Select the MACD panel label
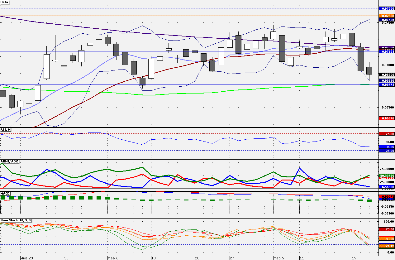The image size is (395, 260). pyautogui.click(x=5, y=193)
